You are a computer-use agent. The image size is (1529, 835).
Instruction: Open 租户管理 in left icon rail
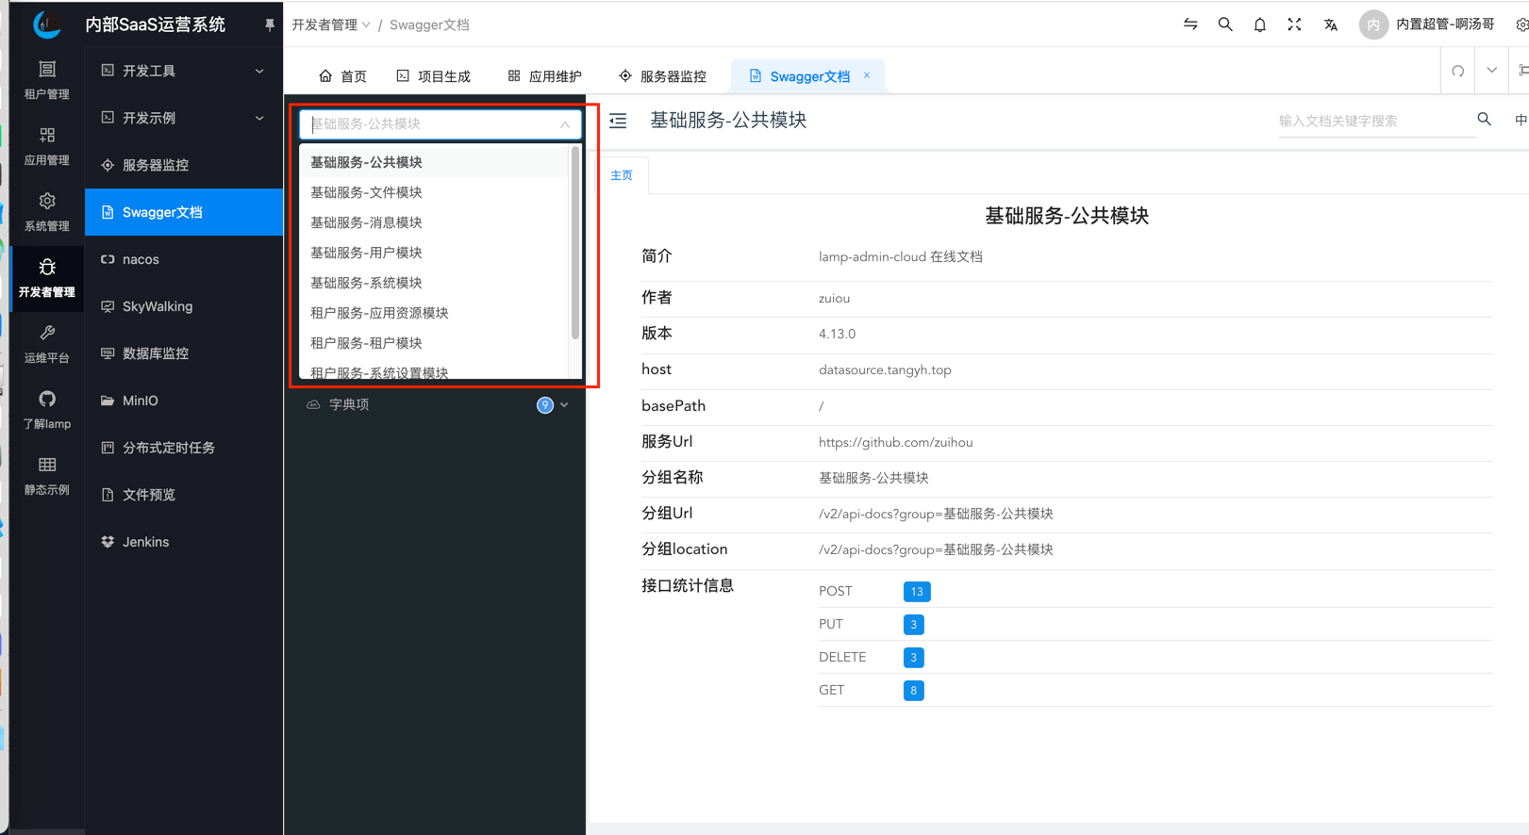click(x=46, y=80)
